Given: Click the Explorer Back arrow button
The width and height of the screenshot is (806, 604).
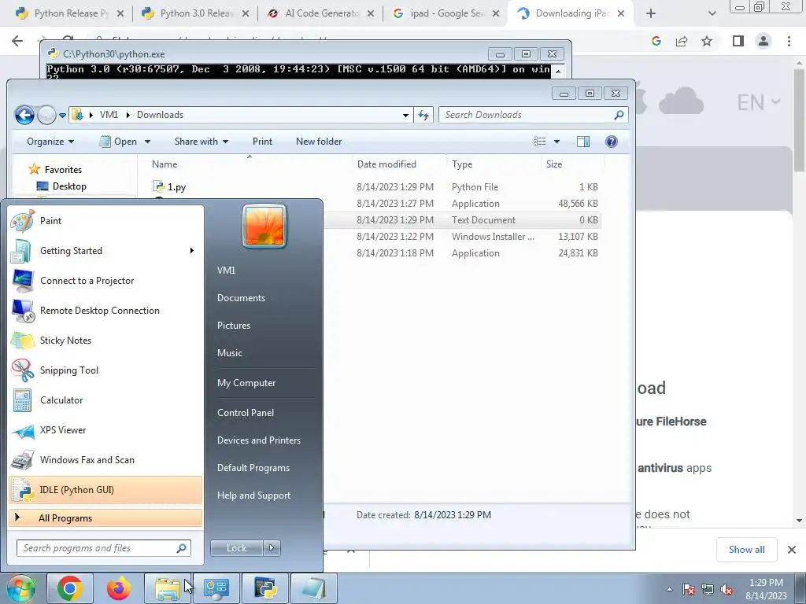Looking at the screenshot, I should coord(24,115).
